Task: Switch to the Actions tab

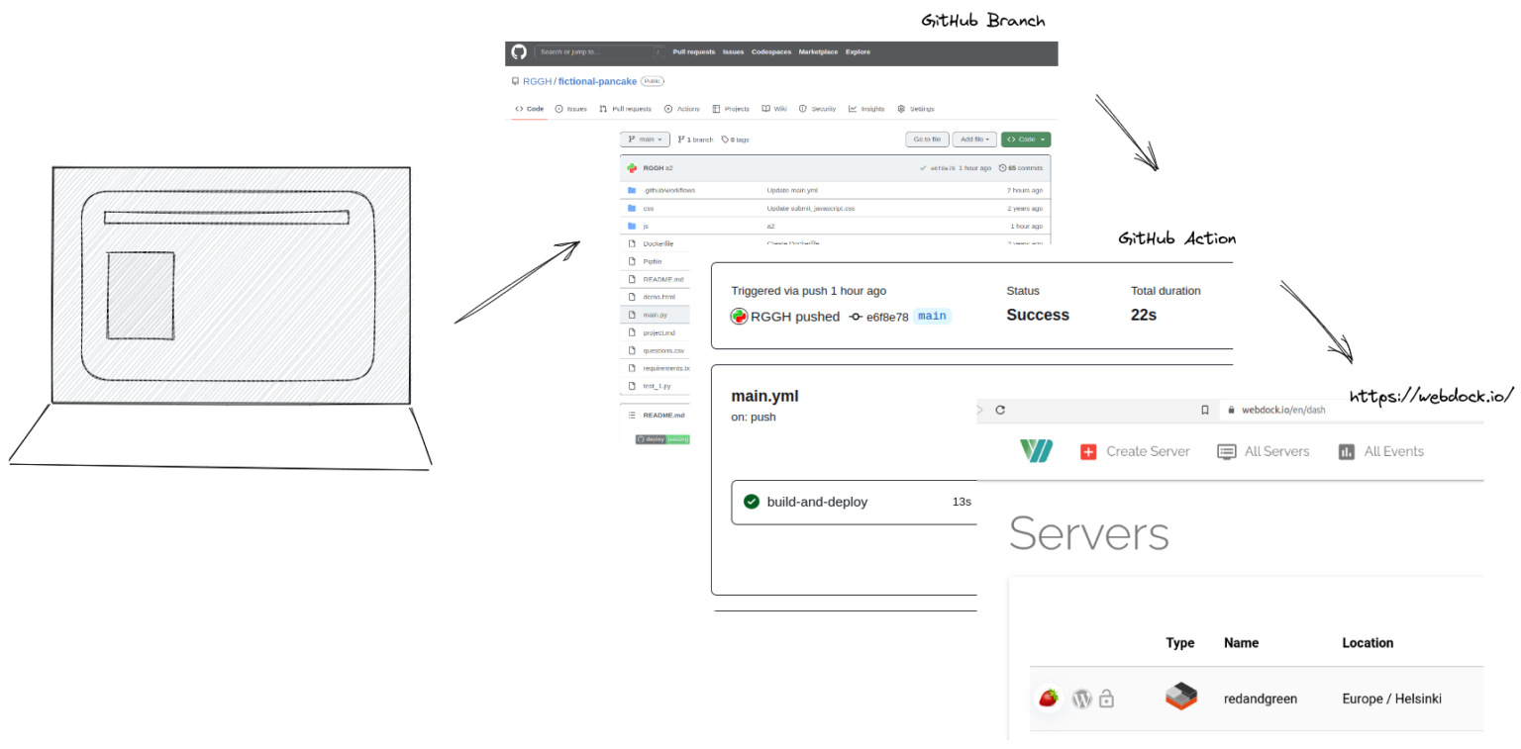Action: pos(682,109)
